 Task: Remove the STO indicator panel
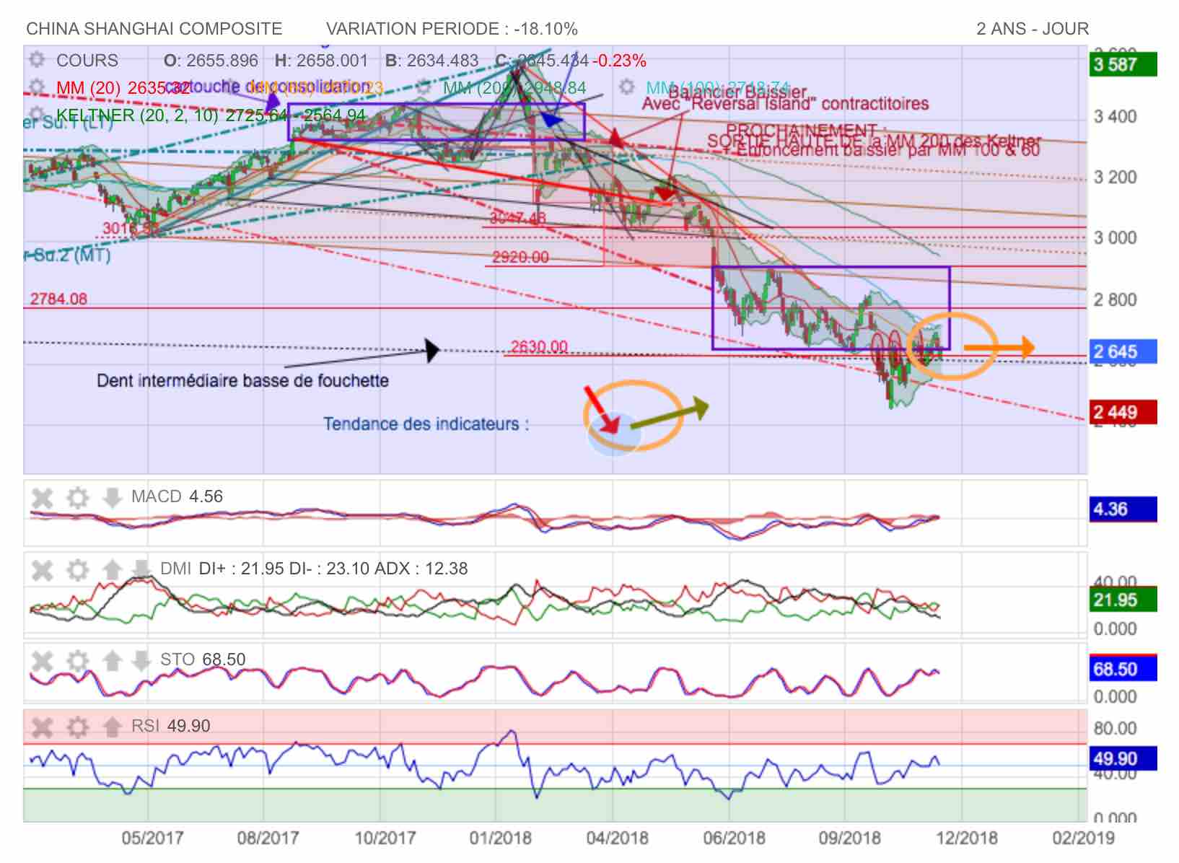pyautogui.click(x=43, y=660)
